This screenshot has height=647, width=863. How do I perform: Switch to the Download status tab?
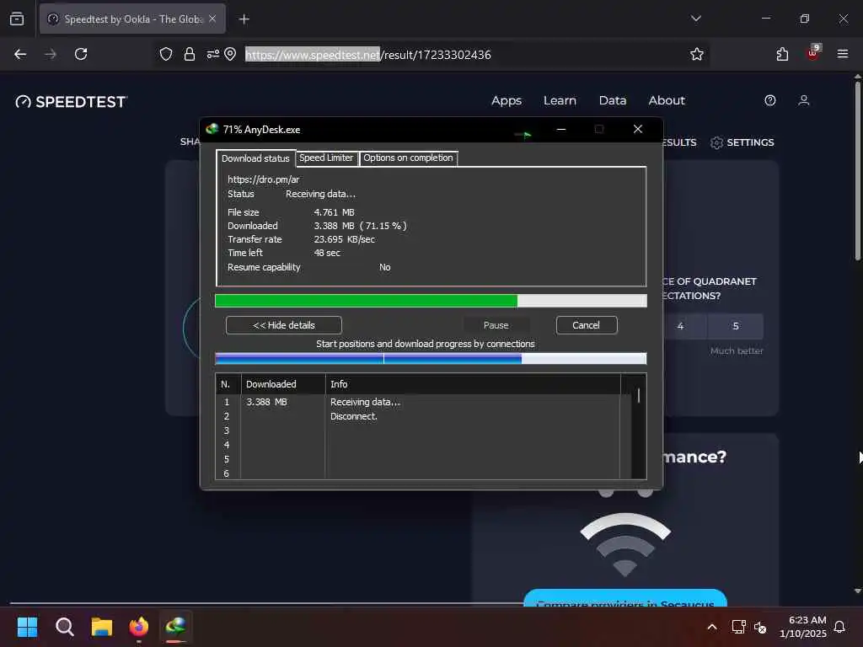point(255,158)
